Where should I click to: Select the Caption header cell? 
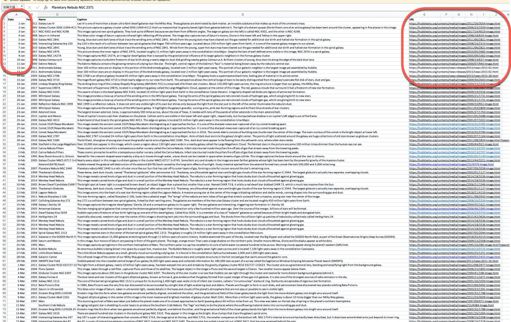click(x=242, y=19)
